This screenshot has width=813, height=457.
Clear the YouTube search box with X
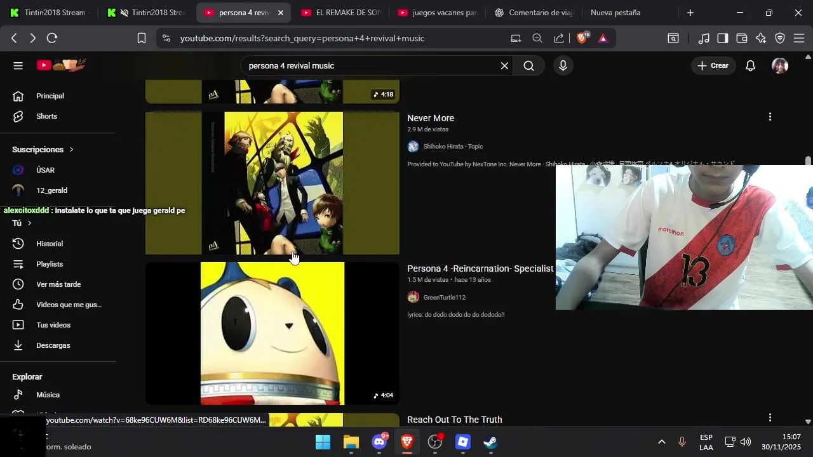(x=504, y=65)
